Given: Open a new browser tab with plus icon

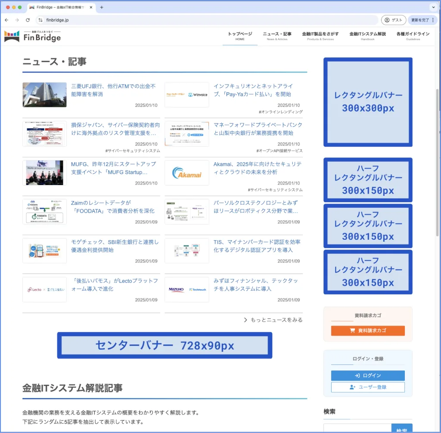Looking at the screenshot, I should pyautogui.click(x=102, y=7).
